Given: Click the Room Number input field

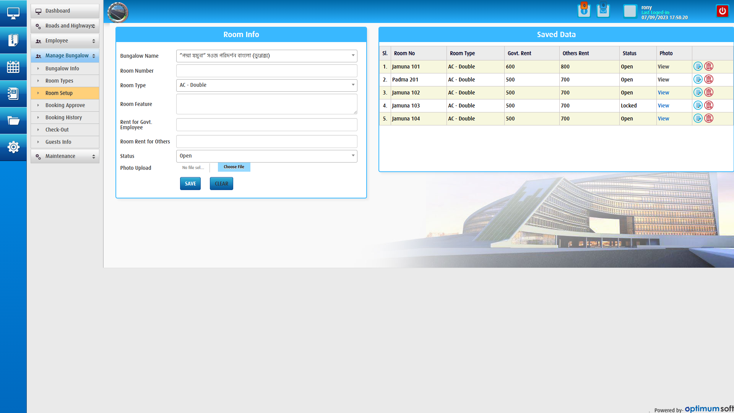Looking at the screenshot, I should point(266,71).
